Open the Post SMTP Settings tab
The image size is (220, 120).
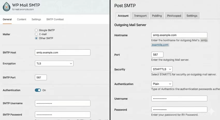pyautogui.click(x=192, y=16)
